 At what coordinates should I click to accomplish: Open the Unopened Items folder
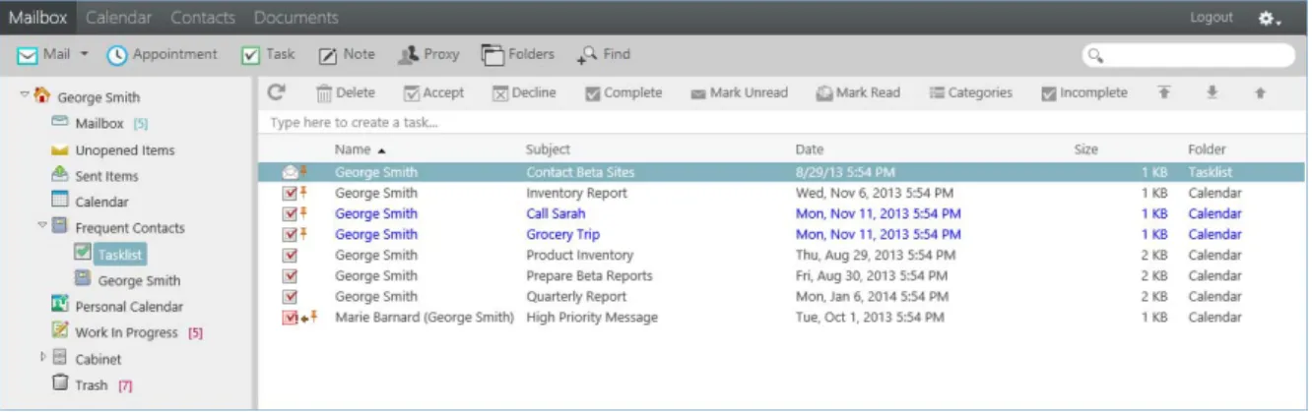124,150
